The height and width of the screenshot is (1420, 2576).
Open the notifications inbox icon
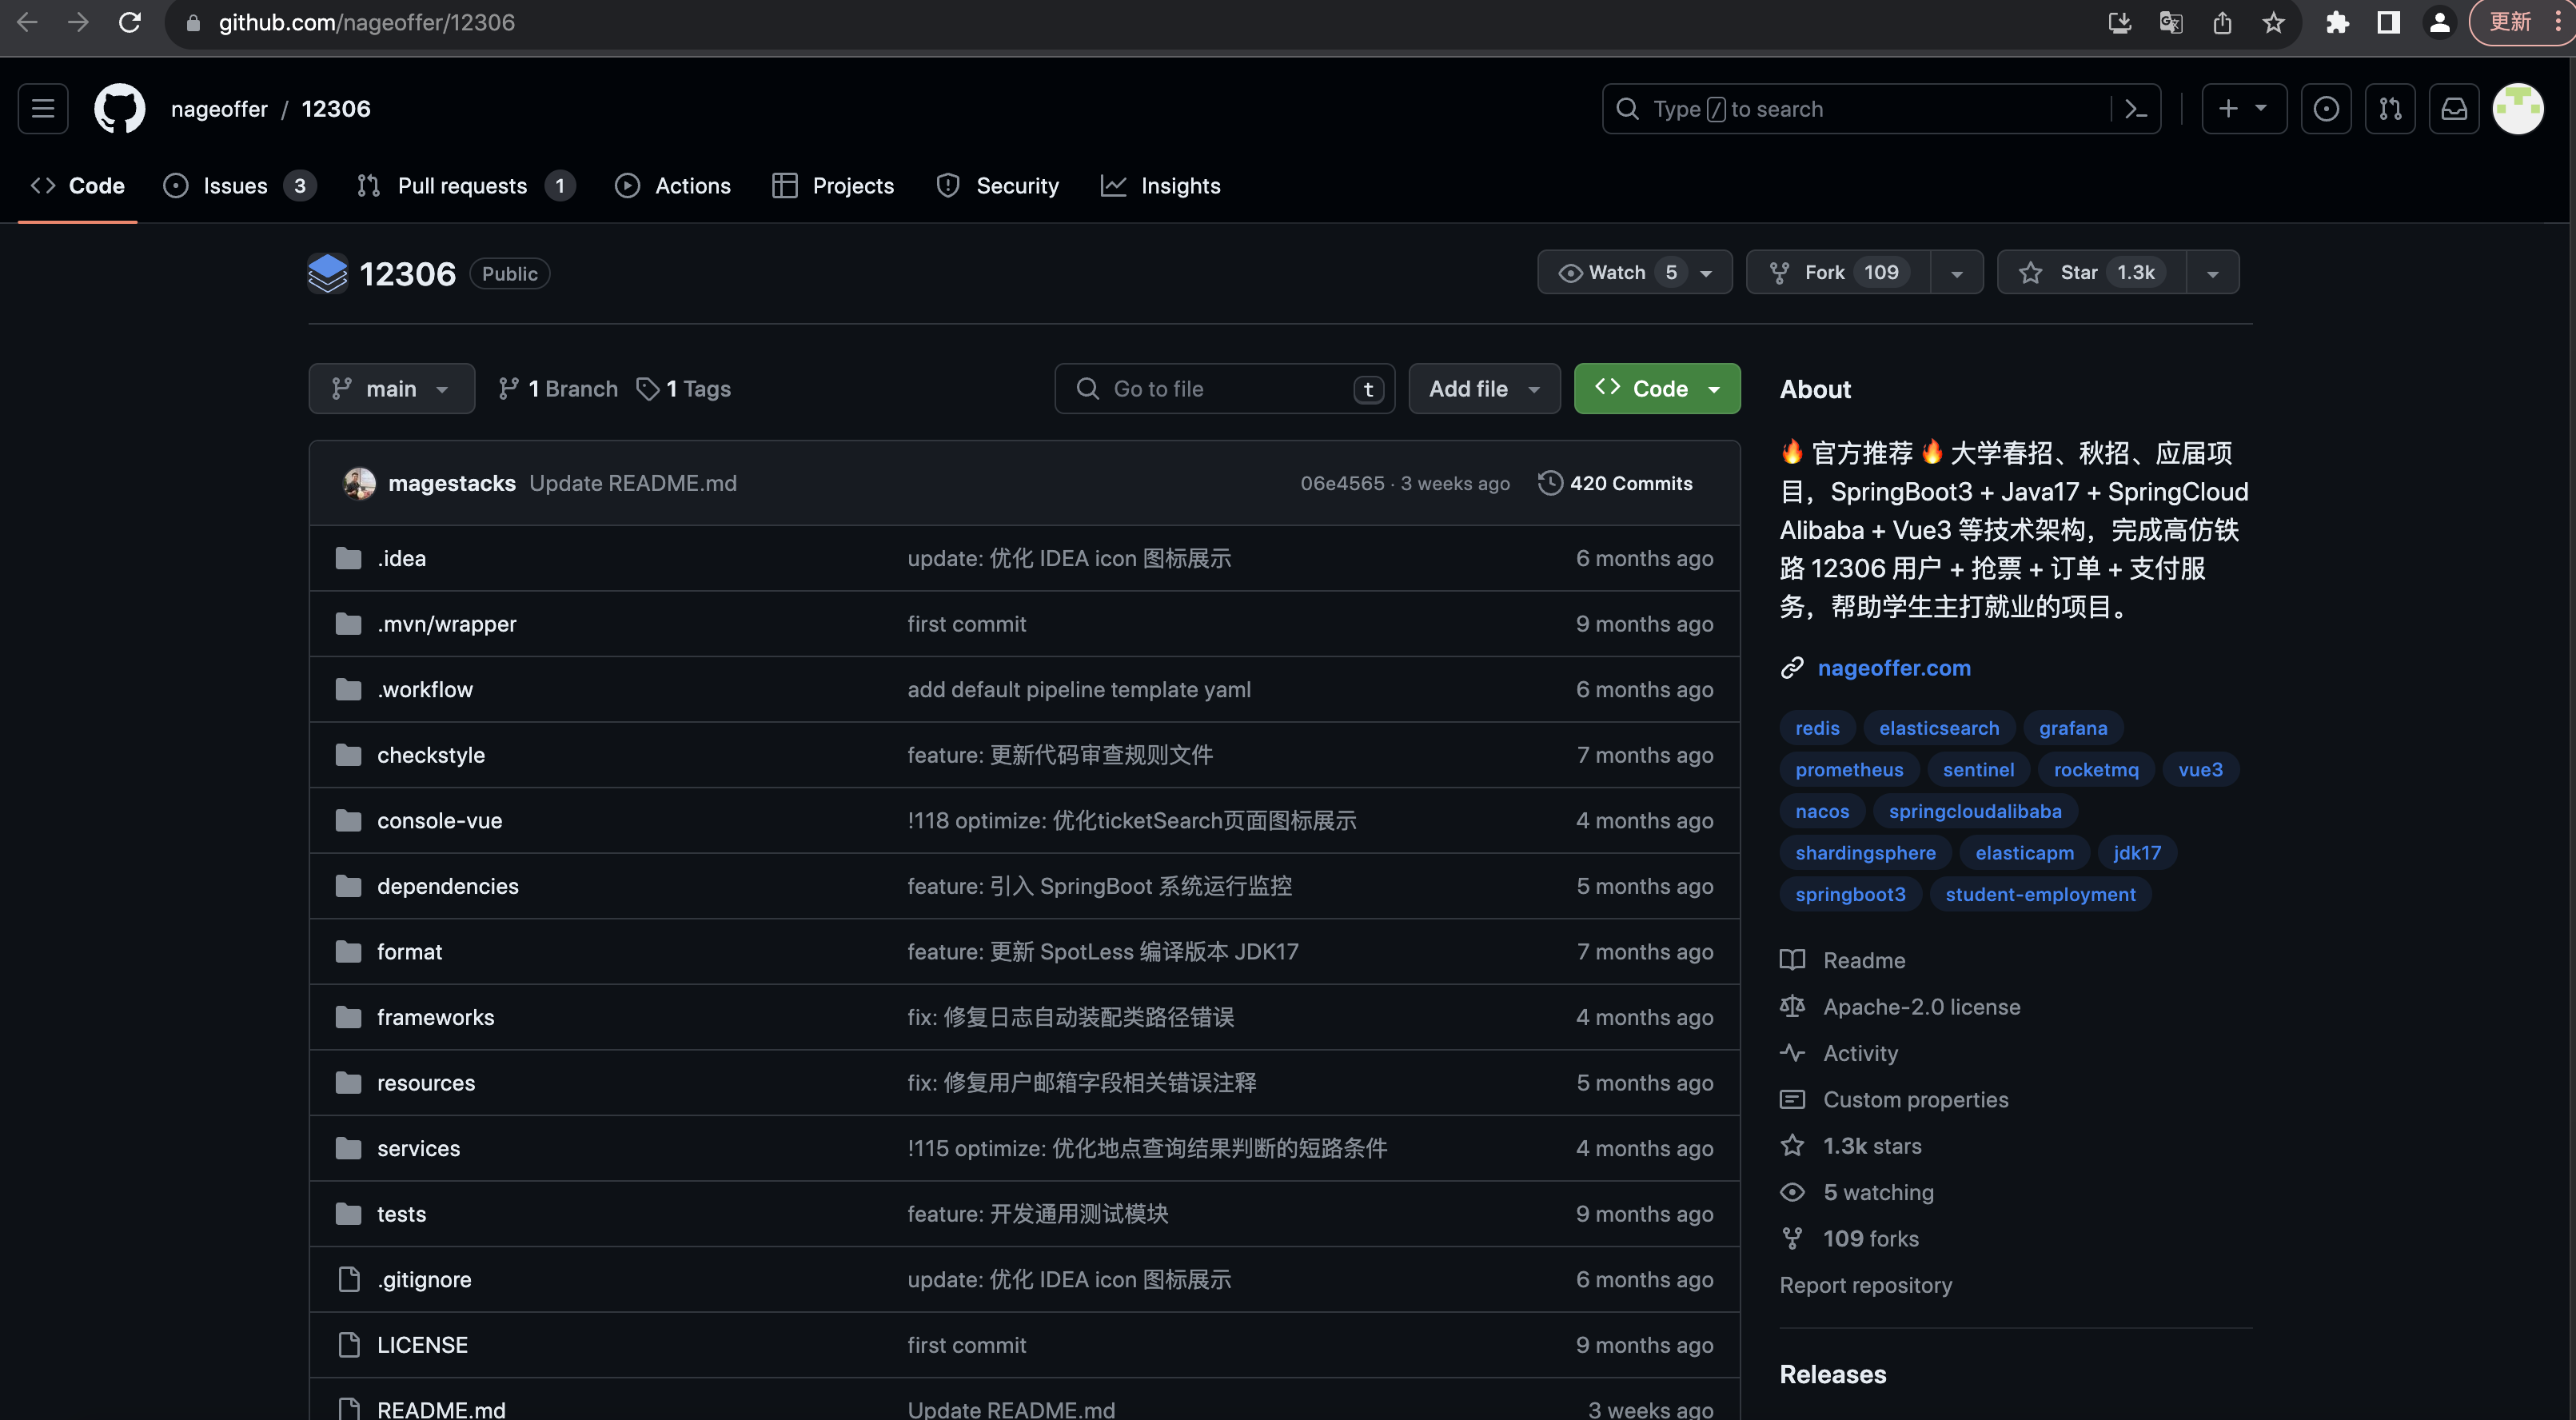coord(2454,108)
